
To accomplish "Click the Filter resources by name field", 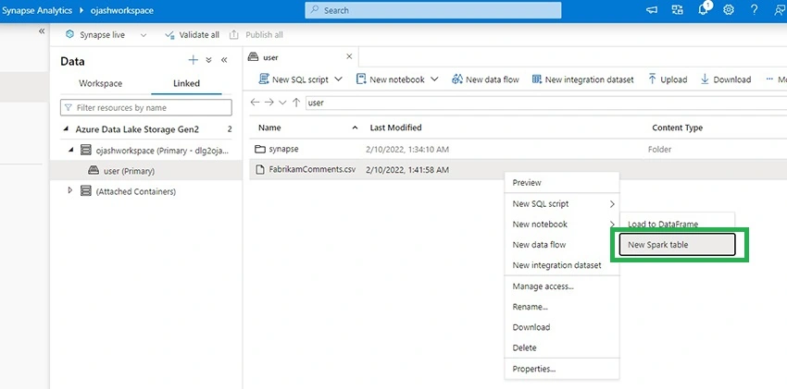I will 146,107.
